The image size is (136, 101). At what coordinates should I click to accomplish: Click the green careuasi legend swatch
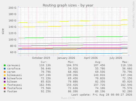coord(5,65)
